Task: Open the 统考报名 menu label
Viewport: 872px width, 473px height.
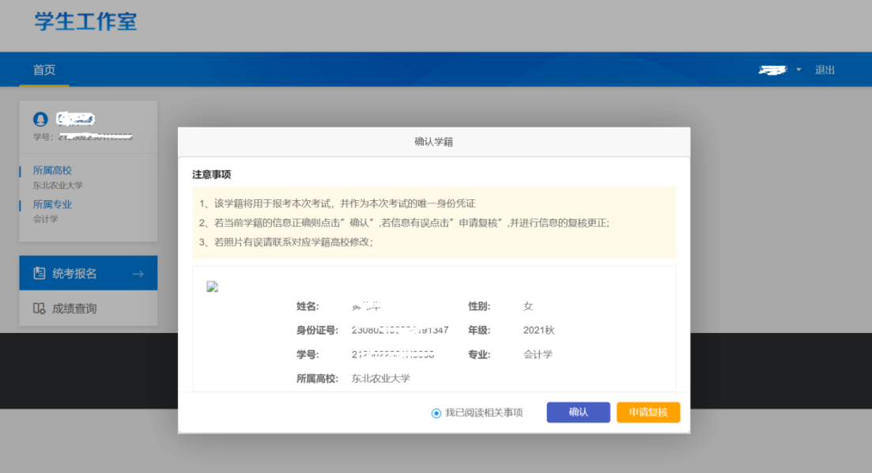Action: pos(74,274)
